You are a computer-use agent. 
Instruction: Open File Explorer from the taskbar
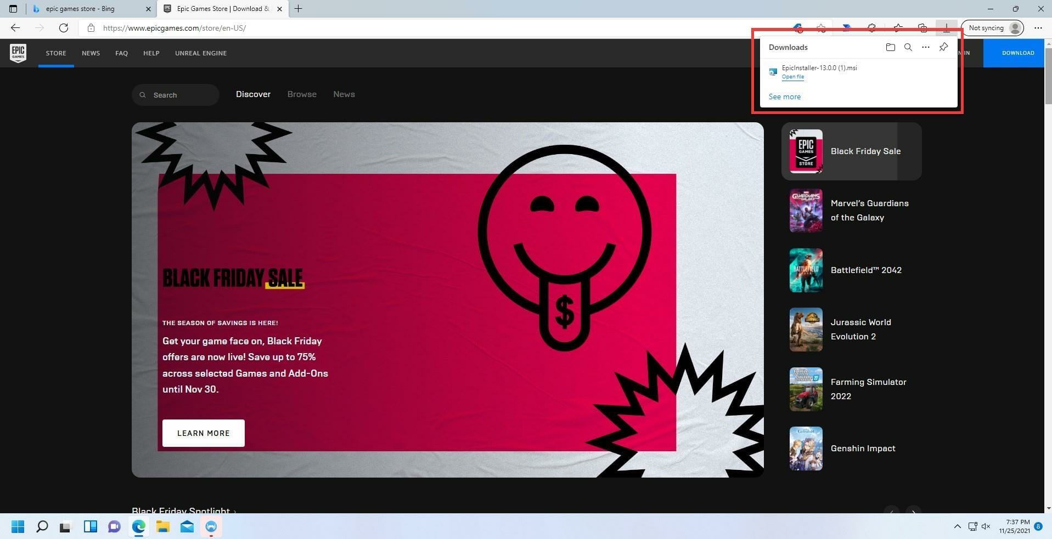click(162, 526)
